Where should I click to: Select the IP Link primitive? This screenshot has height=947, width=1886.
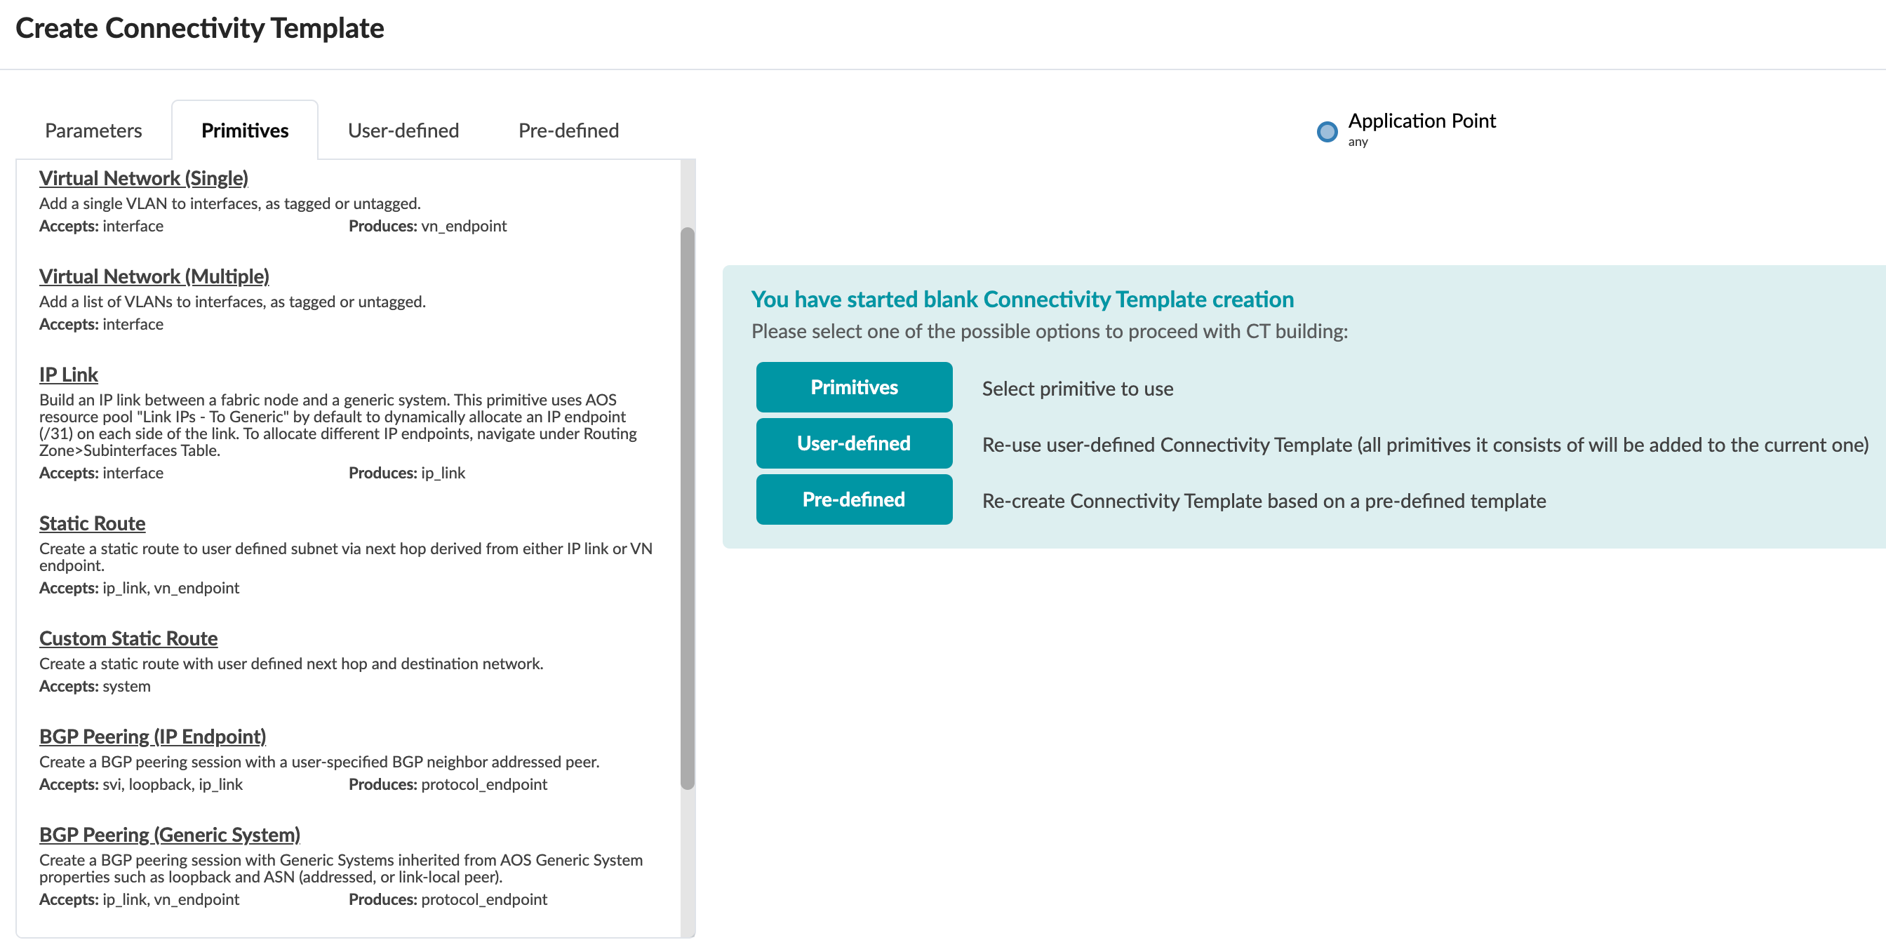(68, 374)
